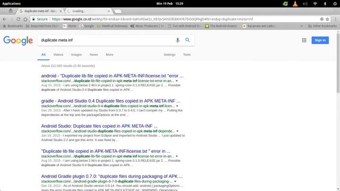This screenshot has height=191, width=340.
Task: Click the search query input field
Action: pyautogui.click(x=106, y=40)
